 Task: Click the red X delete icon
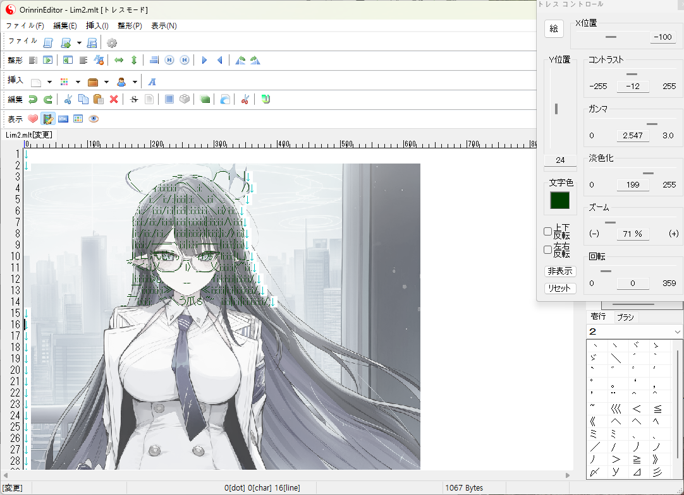(114, 99)
